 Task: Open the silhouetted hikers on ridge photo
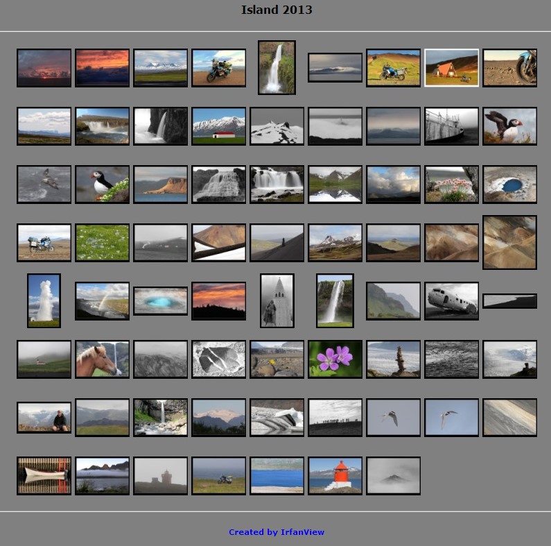click(335, 417)
